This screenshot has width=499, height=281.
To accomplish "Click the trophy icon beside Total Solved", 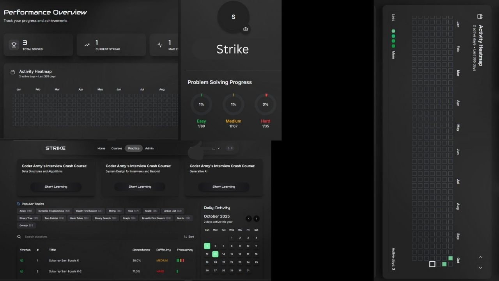I will (x=14, y=45).
